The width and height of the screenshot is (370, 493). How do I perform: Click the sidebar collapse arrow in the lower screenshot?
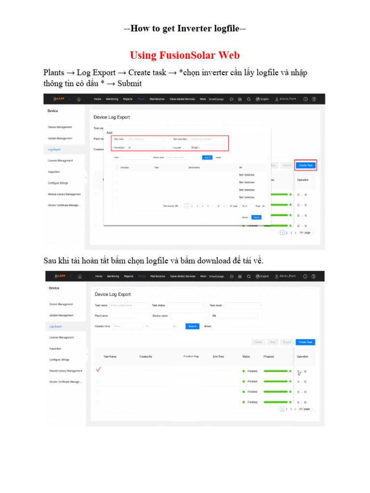click(x=87, y=354)
